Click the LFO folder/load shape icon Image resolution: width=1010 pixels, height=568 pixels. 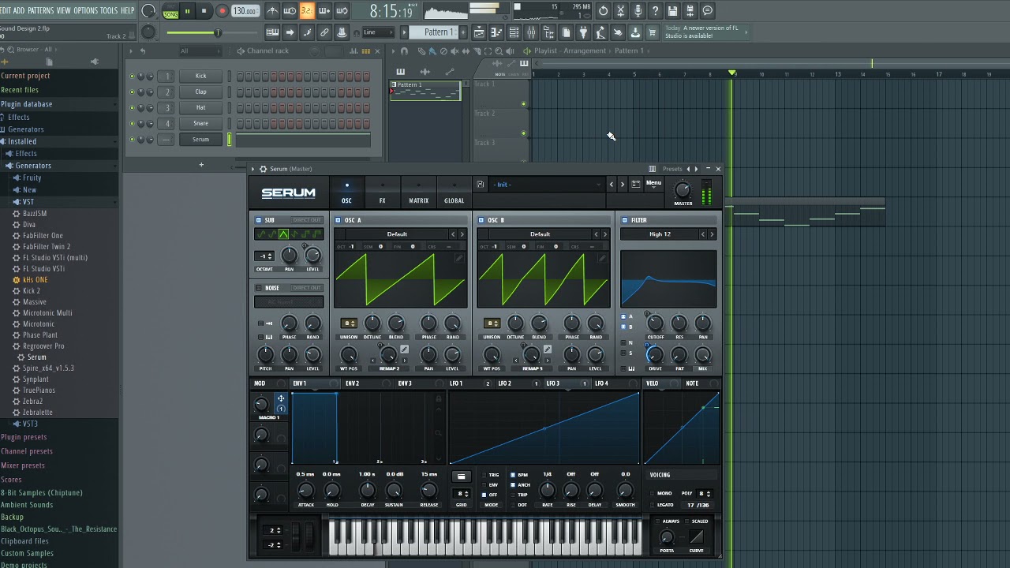462,476
